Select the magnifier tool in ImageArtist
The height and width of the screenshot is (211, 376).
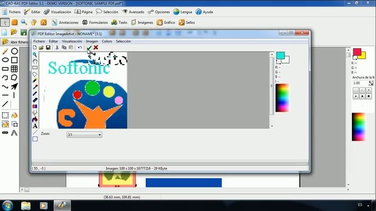click(x=35, y=55)
